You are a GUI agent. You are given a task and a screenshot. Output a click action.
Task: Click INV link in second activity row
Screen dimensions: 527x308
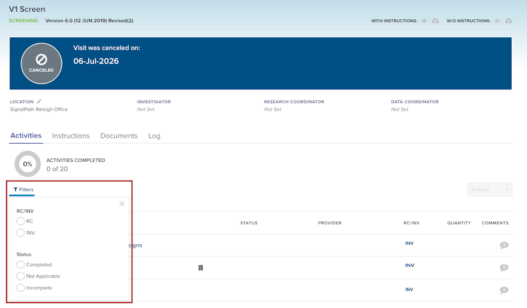tap(409, 265)
